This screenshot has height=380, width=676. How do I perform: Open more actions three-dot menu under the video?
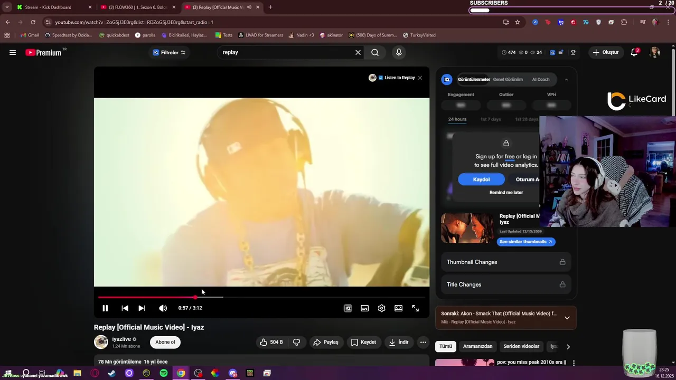tap(423, 342)
